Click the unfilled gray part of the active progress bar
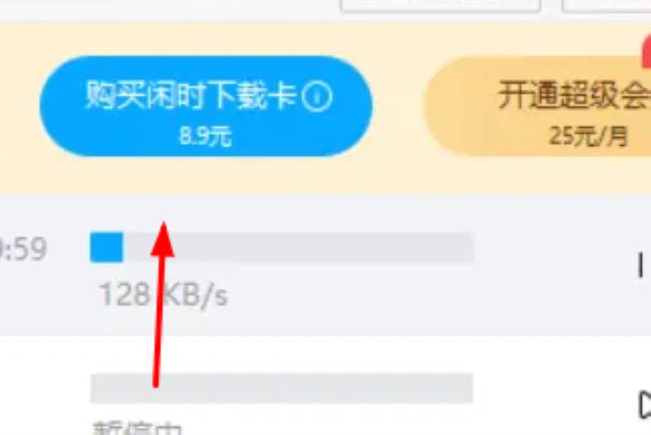Image resolution: width=651 pixels, height=435 pixels. (299, 247)
